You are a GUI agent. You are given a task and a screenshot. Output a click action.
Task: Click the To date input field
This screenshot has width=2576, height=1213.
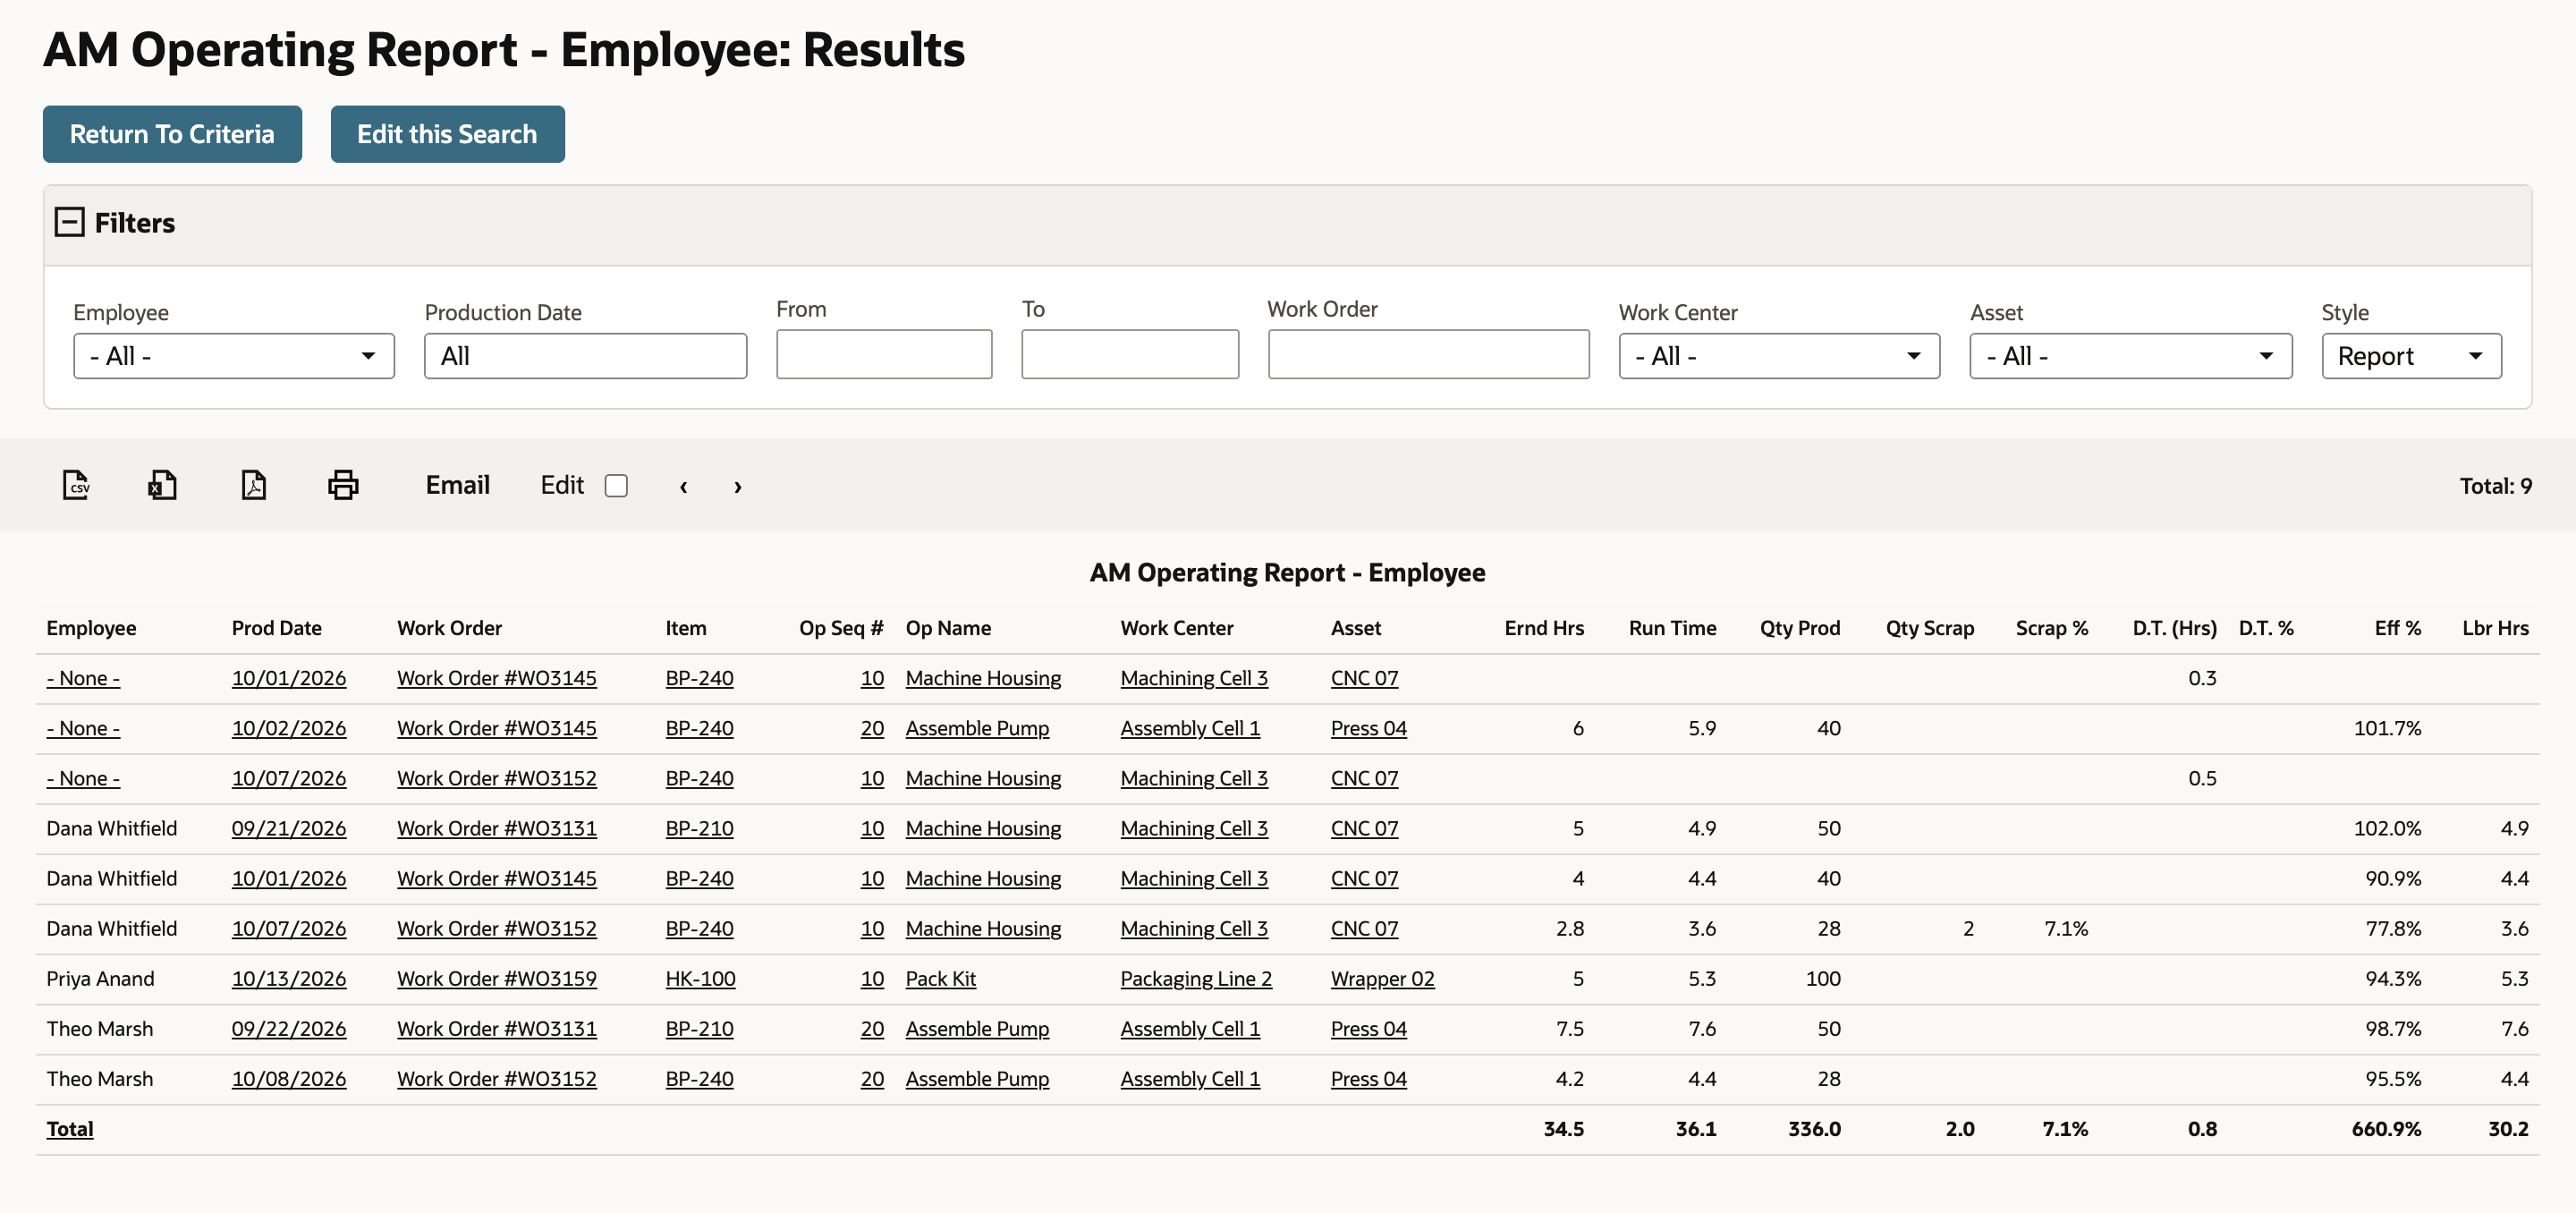[1130, 354]
